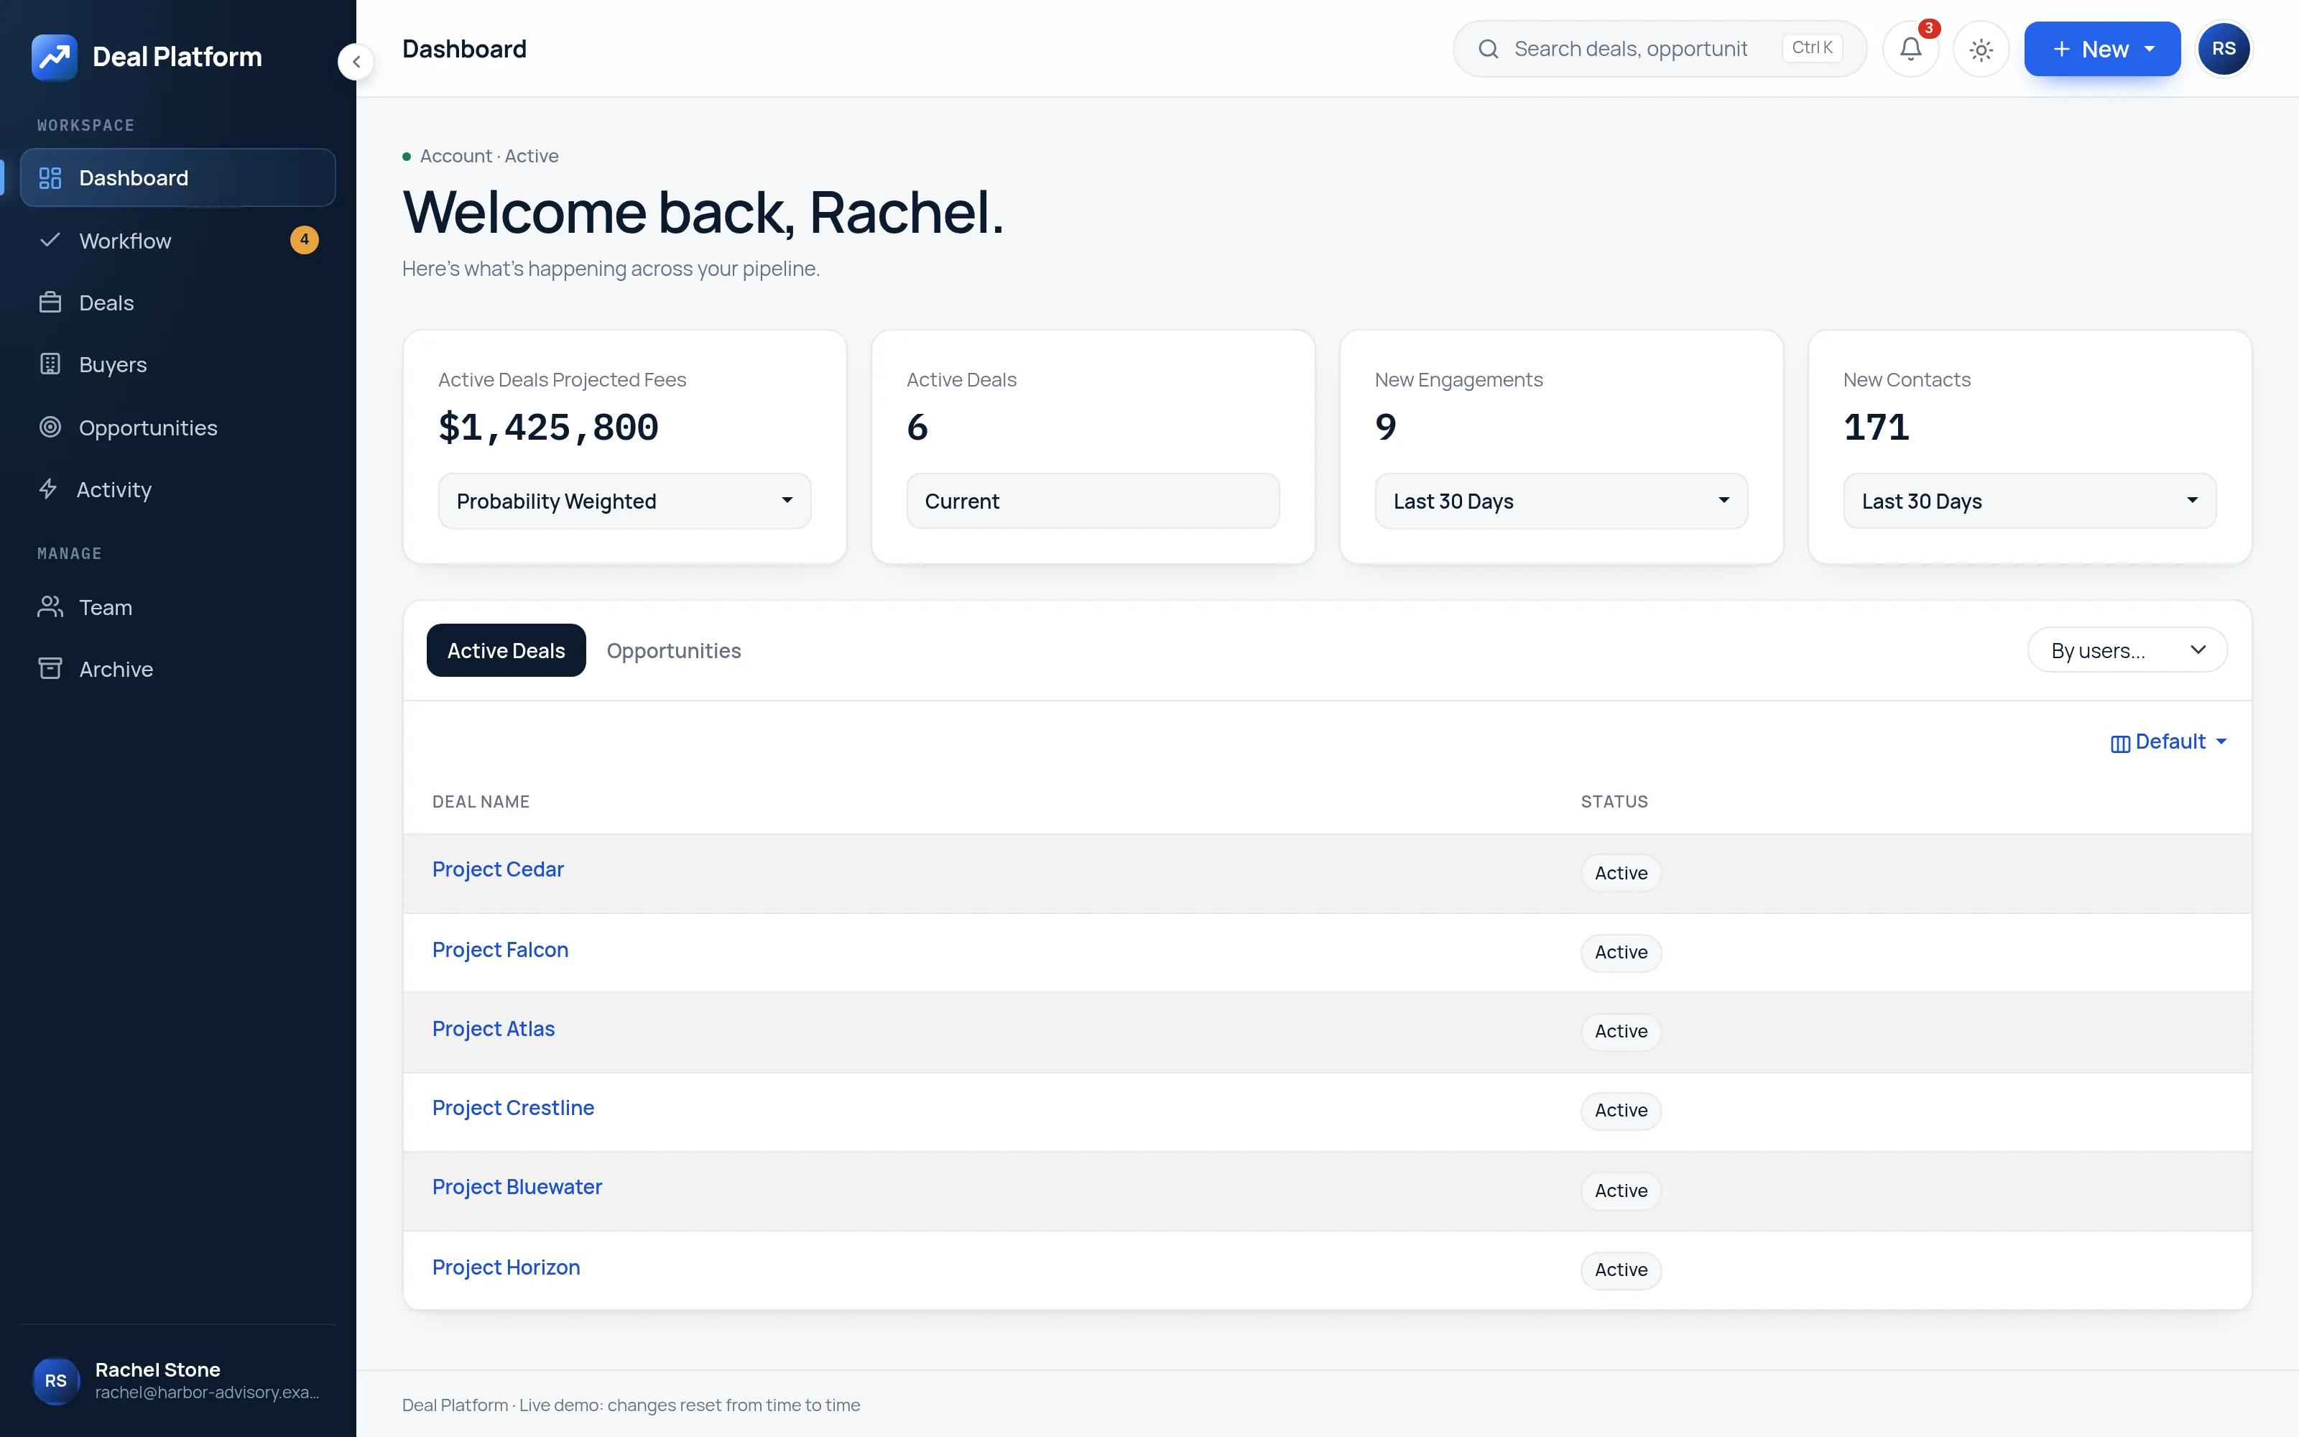
Task: Click the Archive box icon
Action: 50,669
